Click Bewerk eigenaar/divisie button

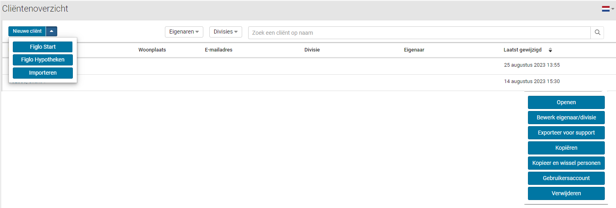tap(566, 117)
